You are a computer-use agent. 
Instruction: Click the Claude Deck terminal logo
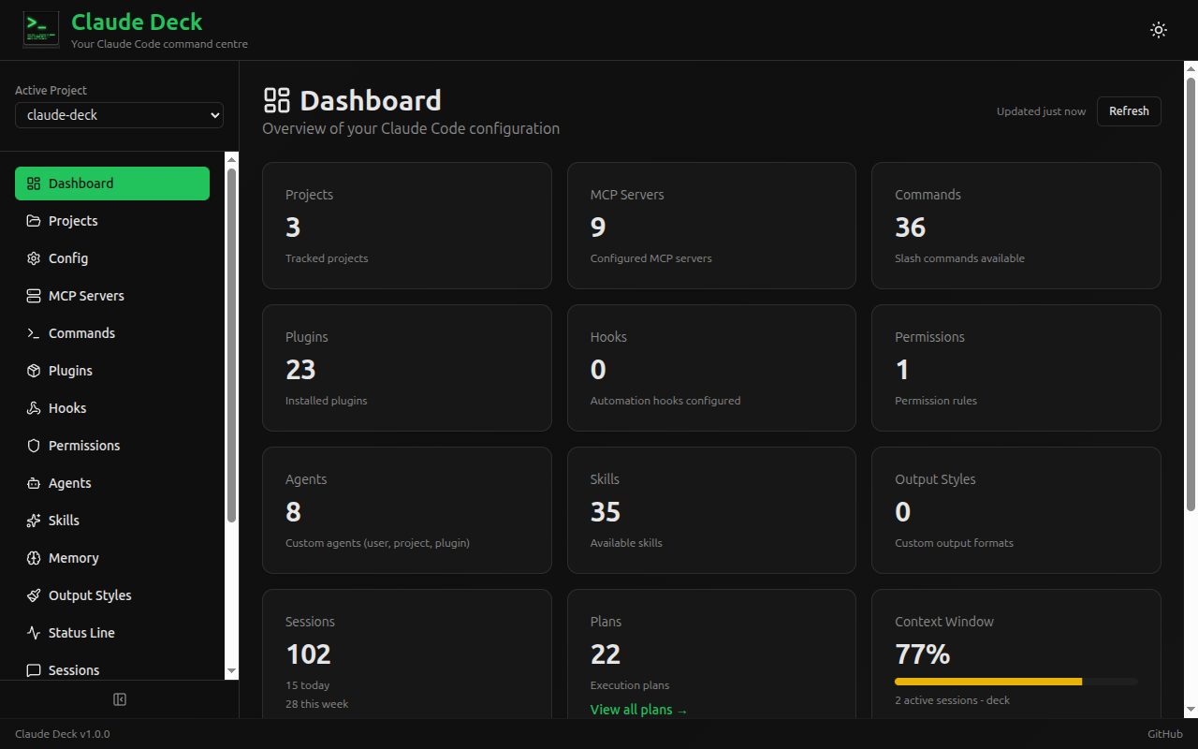tap(40, 29)
